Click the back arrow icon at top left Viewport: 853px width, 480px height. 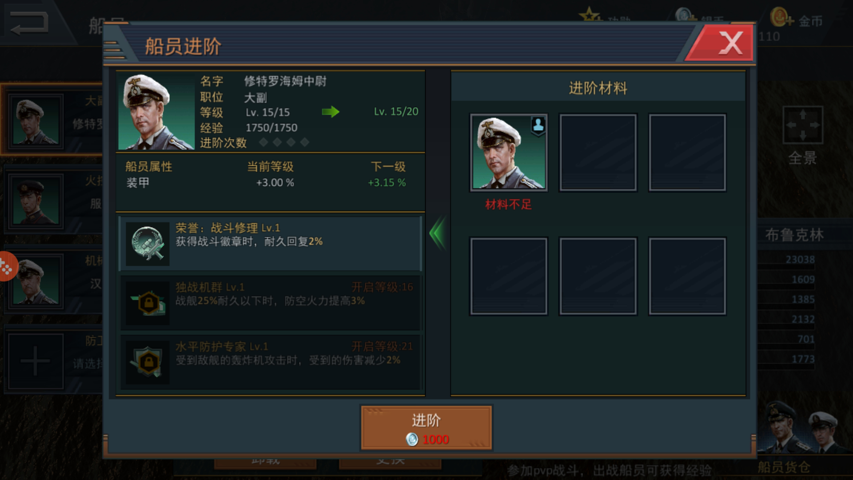(29, 22)
